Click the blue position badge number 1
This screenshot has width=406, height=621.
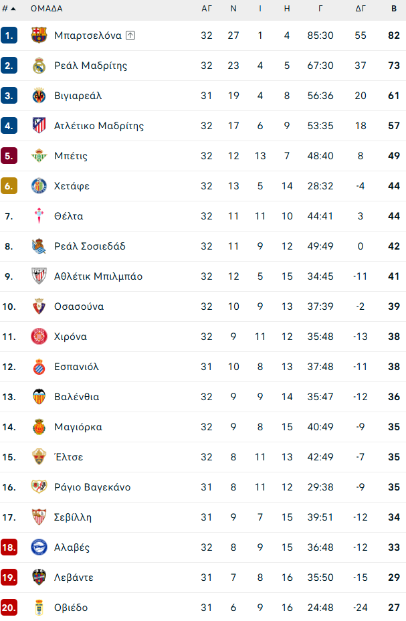pos(9,35)
